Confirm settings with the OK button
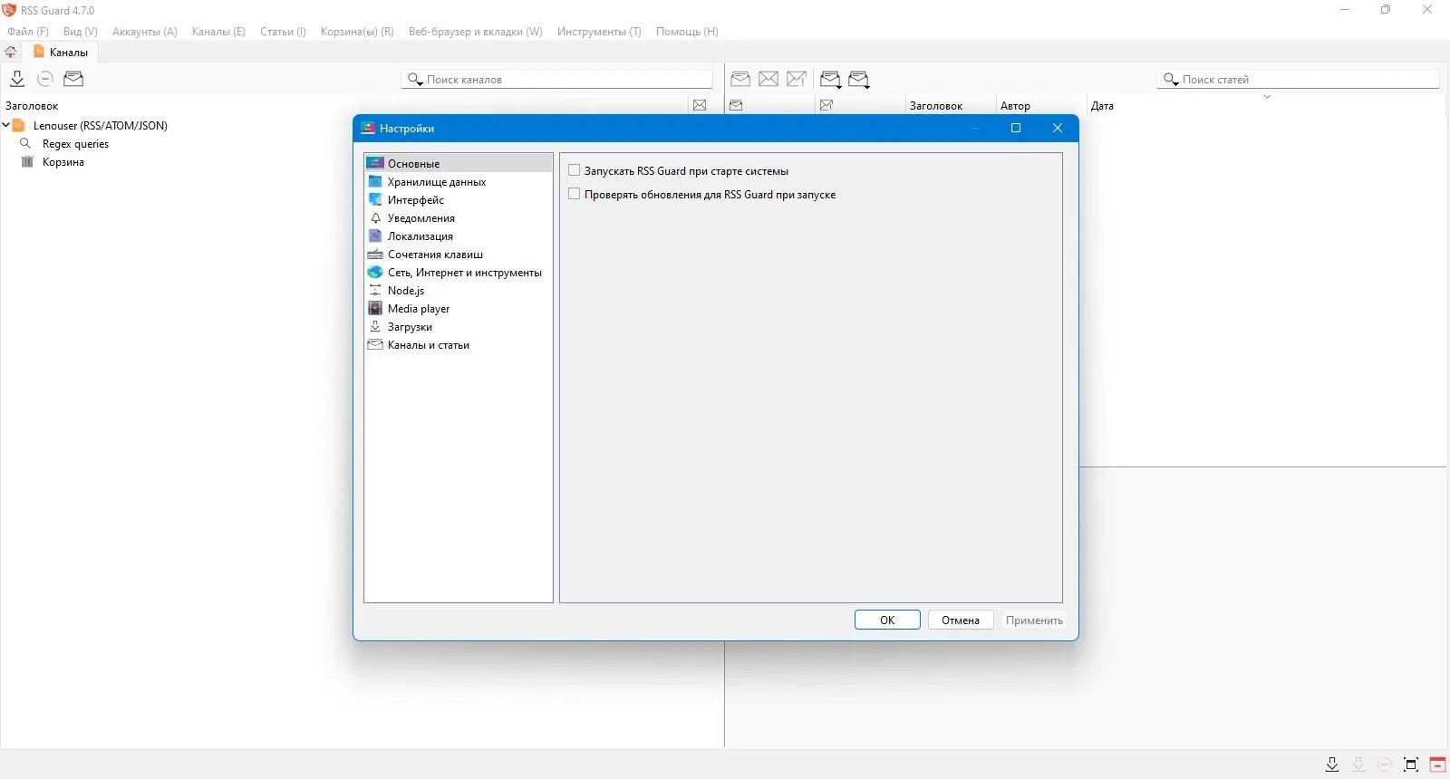Viewport: 1450px width, 779px height. [887, 620]
